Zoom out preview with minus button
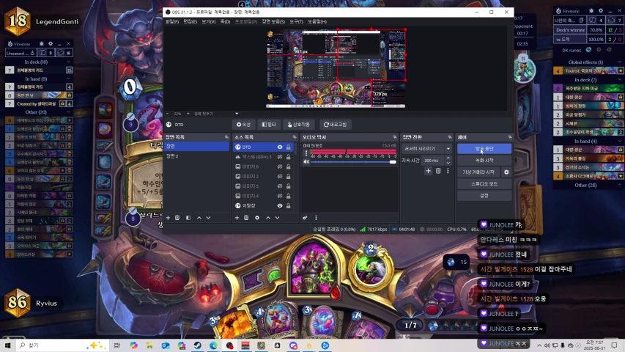The height and width of the screenshot is (352, 625). tap(167, 114)
